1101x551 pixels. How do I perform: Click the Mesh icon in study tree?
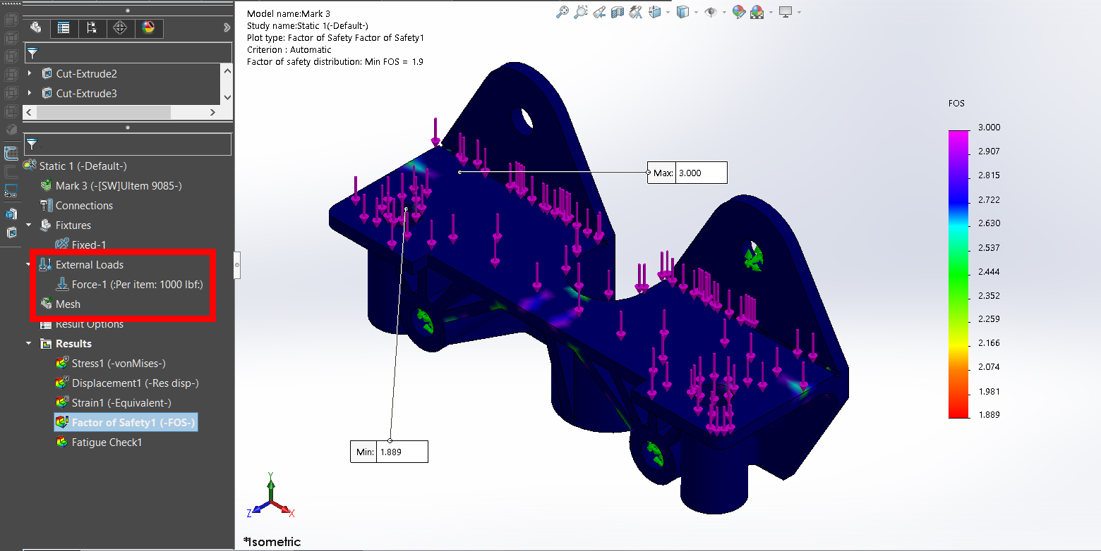pyautogui.click(x=47, y=304)
